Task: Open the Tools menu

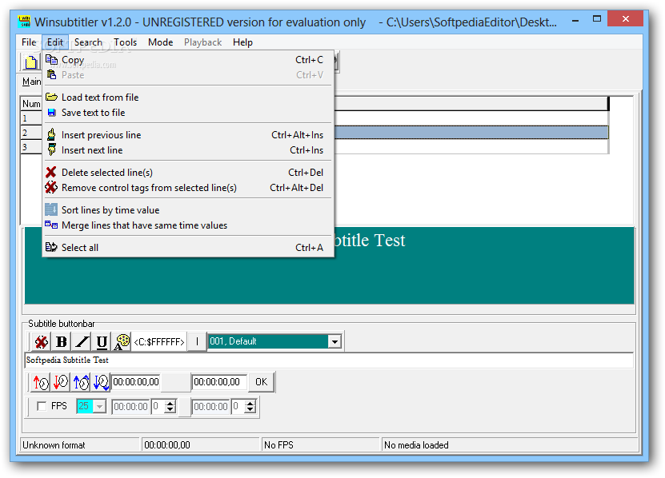Action: pyautogui.click(x=125, y=42)
